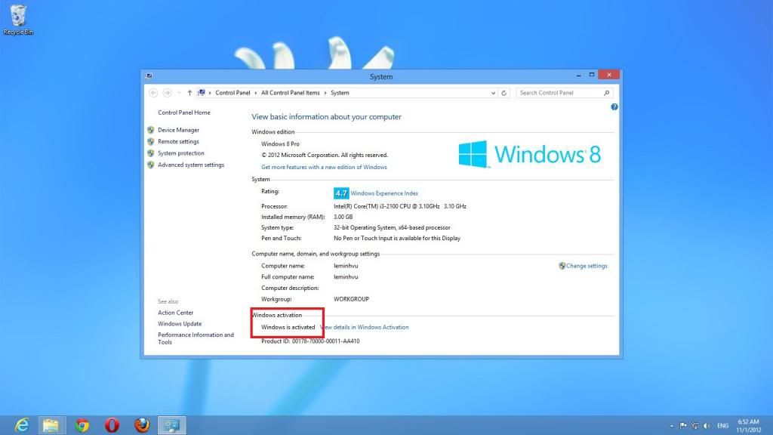Image resolution: width=773 pixels, height=435 pixels.
Task: Close the System window
Action: pyautogui.click(x=609, y=75)
